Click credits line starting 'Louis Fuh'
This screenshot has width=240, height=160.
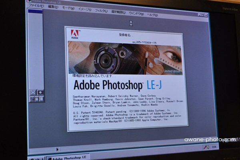(x=115, y=106)
